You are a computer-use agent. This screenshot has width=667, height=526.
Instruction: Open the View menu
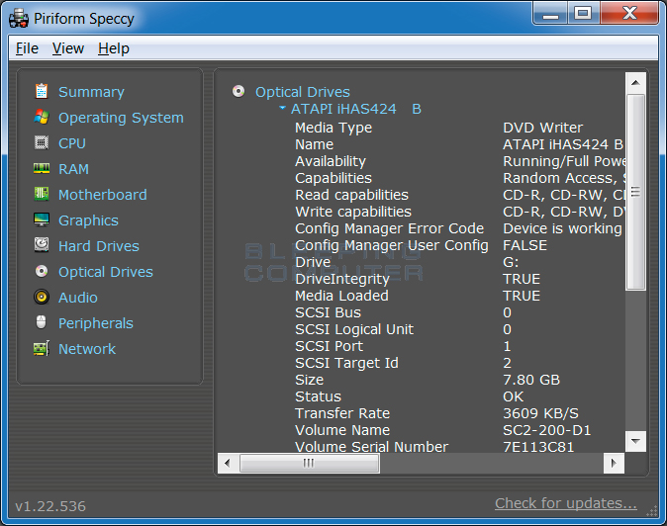[68, 48]
